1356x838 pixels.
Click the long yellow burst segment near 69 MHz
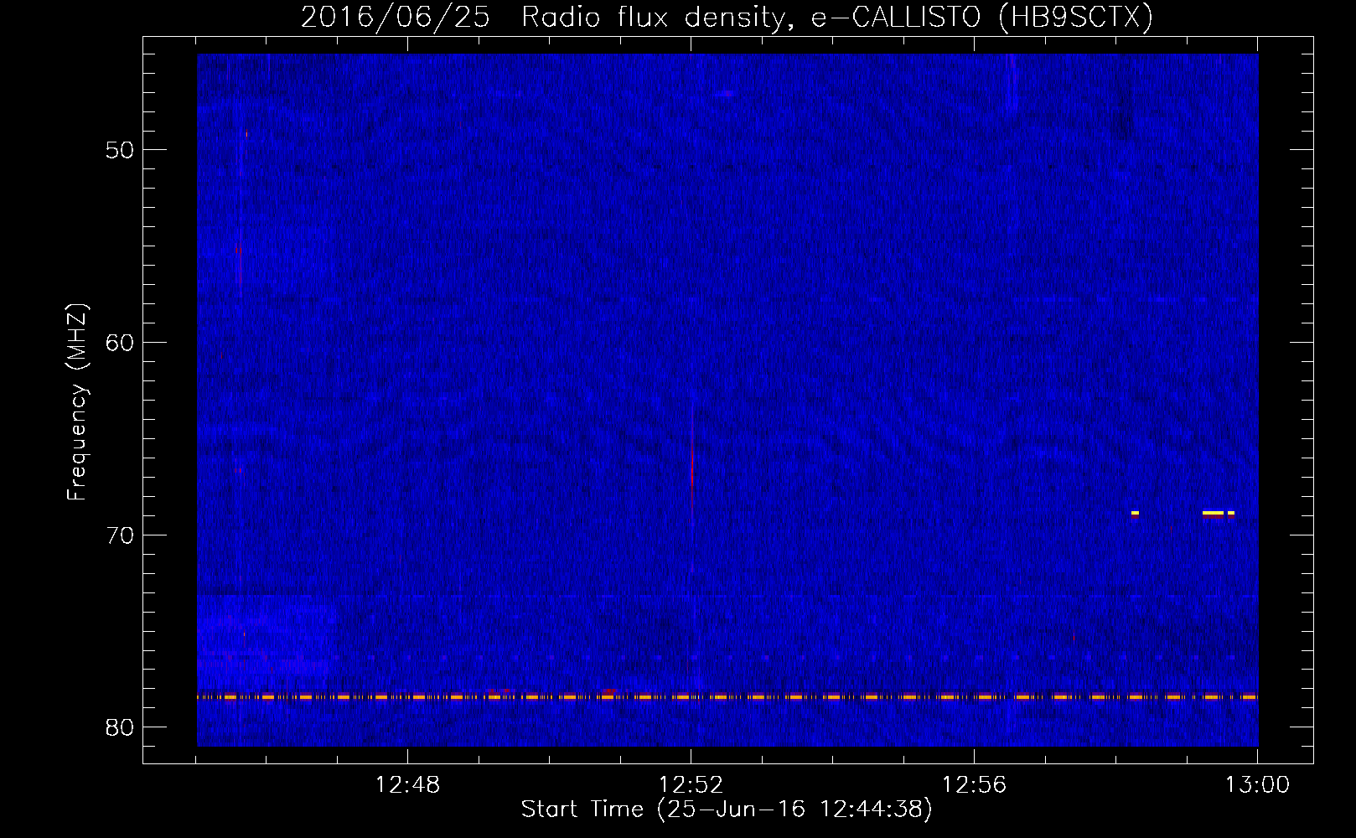(x=1213, y=513)
